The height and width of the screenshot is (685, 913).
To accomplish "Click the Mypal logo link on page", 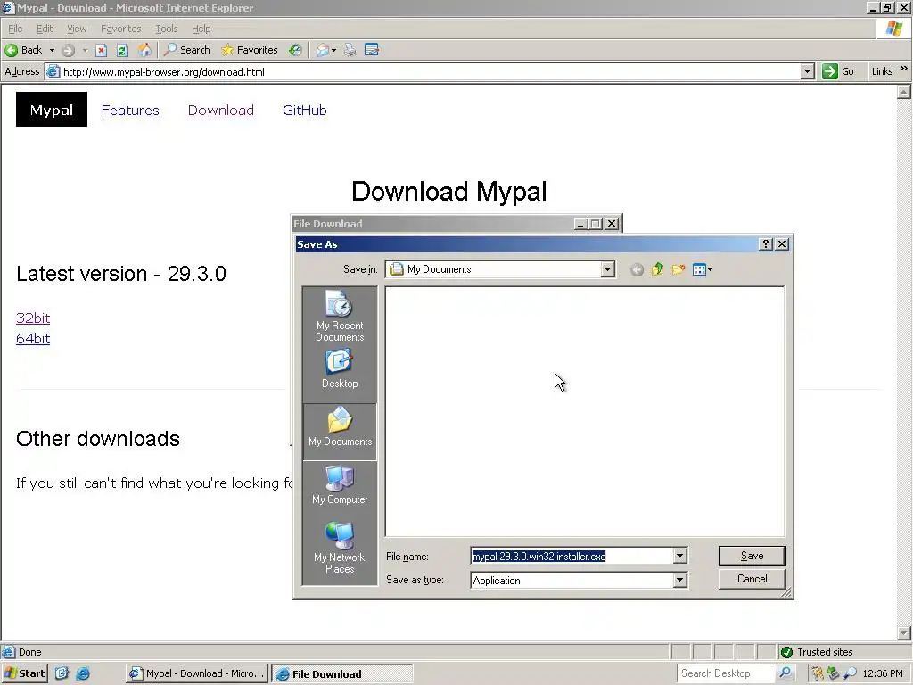I will (x=51, y=110).
